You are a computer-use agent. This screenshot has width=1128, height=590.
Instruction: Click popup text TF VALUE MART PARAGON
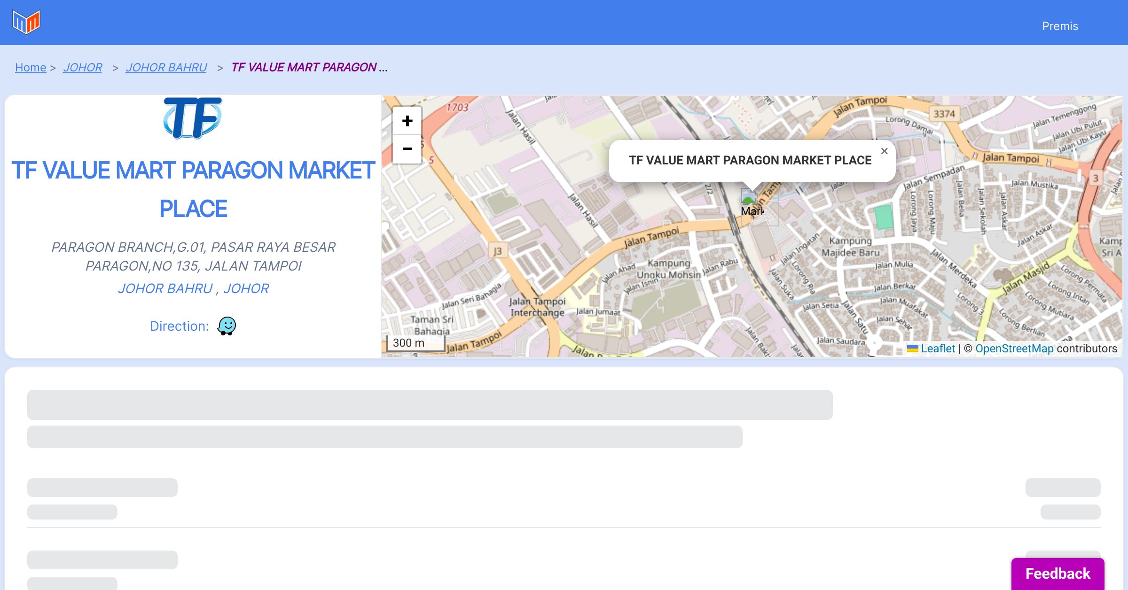[x=750, y=161]
